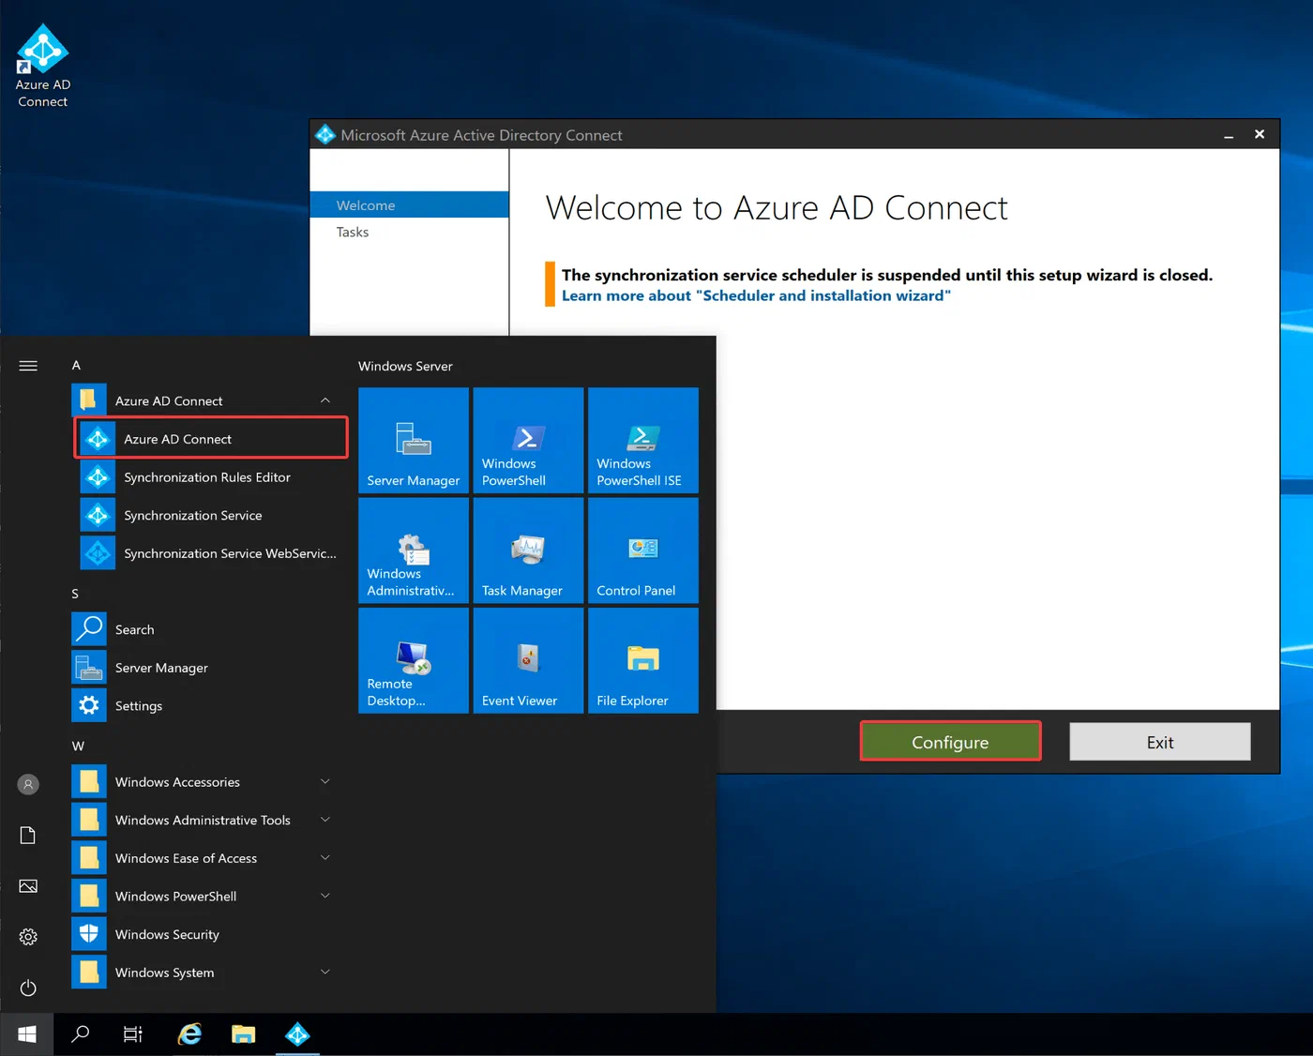The width and height of the screenshot is (1313, 1056).
Task: Minimize the Azure AD Connect wizard
Action: click(x=1229, y=135)
